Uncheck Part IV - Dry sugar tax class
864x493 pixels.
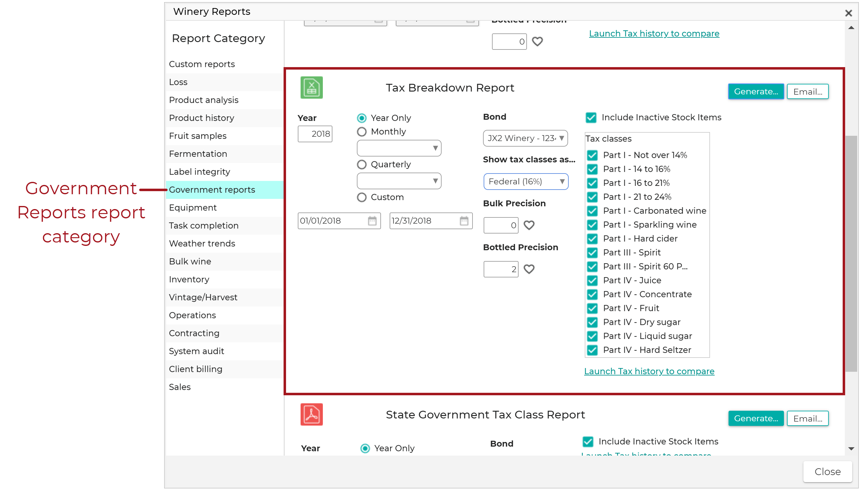click(x=592, y=322)
